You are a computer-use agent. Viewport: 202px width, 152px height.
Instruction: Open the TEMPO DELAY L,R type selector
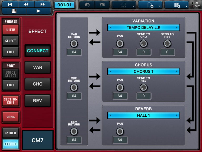tap(144, 27)
